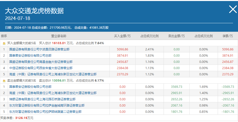The height and width of the screenshot is (122, 238).
Task: Click the 卖出金额/万 column header
Action: (x=177, y=36)
